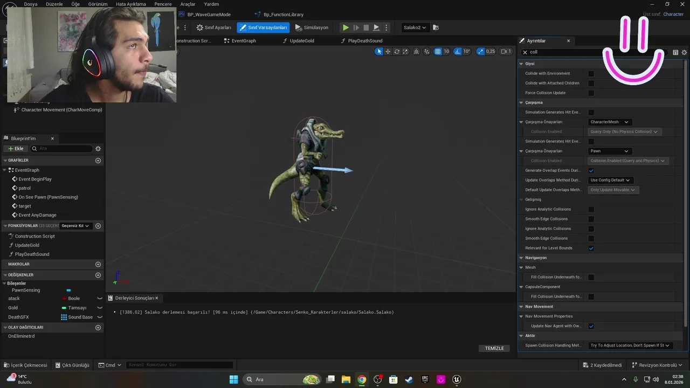Open Spawn Collision Handling Method dropdown
Viewport: 690px width, 388px height.
click(x=630, y=345)
